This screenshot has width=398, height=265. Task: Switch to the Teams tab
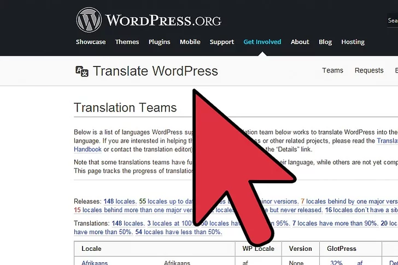[332, 70]
